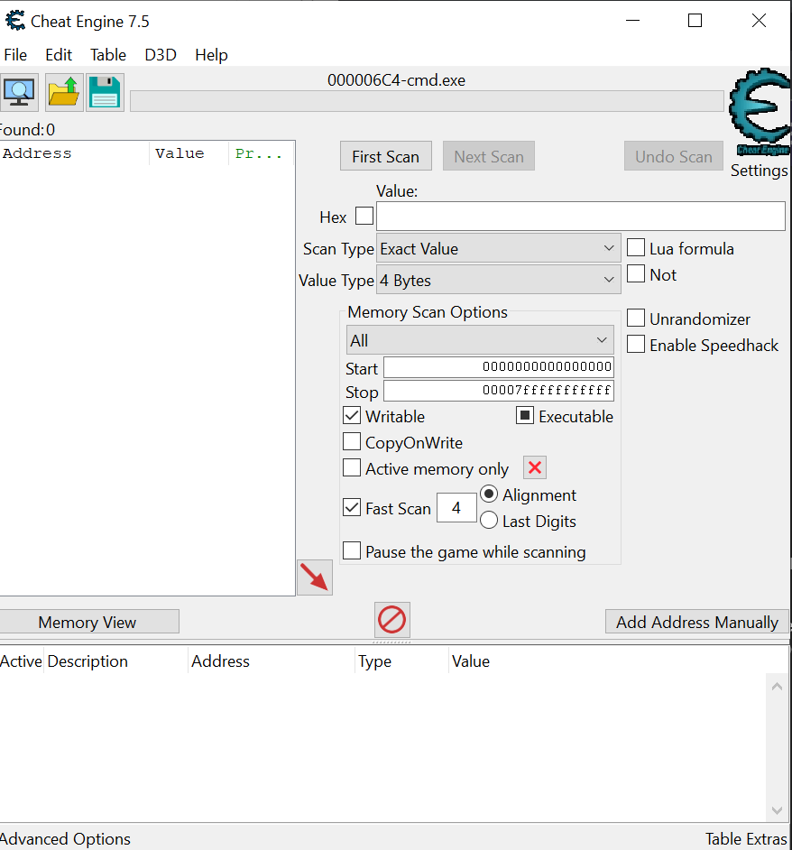Image resolution: width=792 pixels, height=850 pixels.
Task: Open the File menu
Action: (15, 55)
